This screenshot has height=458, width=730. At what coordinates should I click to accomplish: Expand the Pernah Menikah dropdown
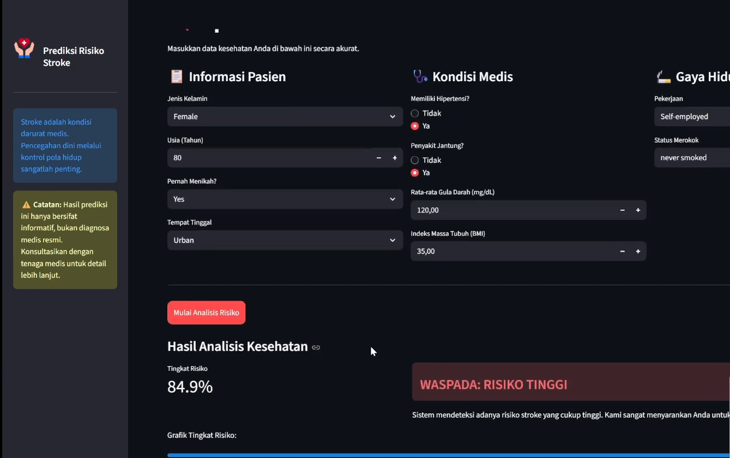tap(285, 199)
